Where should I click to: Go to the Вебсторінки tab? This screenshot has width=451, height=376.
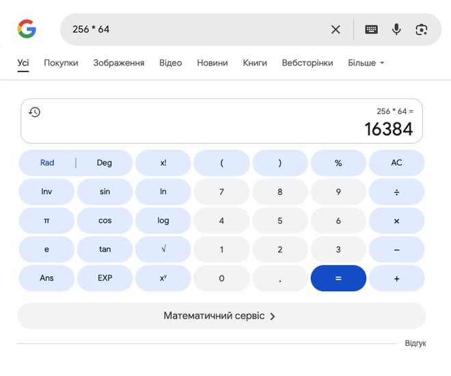[x=307, y=63]
